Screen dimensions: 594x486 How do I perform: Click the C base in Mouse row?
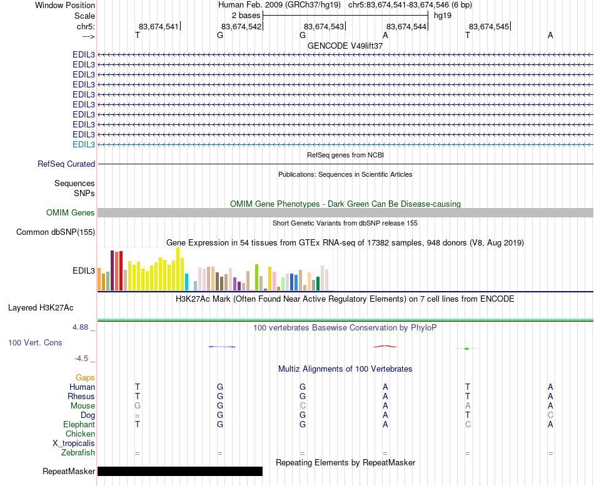coord(303,406)
